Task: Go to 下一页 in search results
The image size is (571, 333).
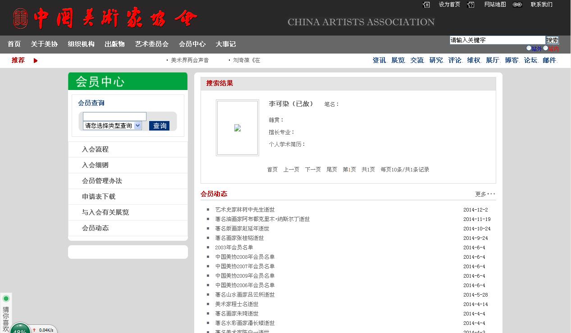Action: pyautogui.click(x=313, y=170)
